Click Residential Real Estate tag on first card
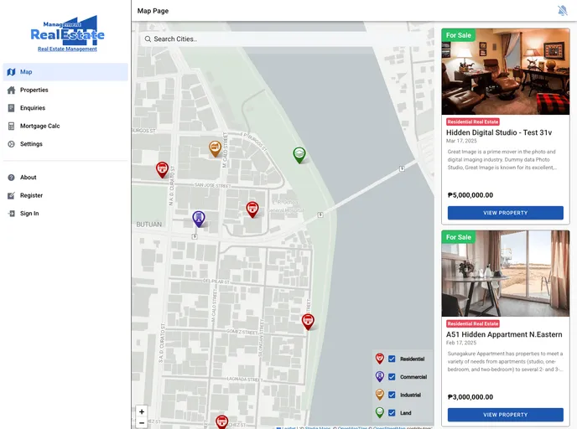The image size is (577, 429). [473, 121]
